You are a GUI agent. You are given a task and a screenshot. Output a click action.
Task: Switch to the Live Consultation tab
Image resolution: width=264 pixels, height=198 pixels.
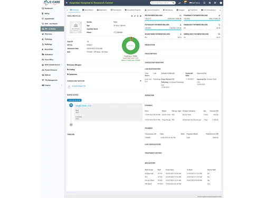pos(209,10)
